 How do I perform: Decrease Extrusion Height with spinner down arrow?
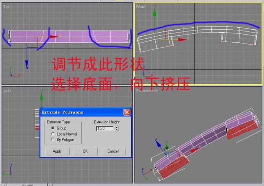[x=116, y=130]
